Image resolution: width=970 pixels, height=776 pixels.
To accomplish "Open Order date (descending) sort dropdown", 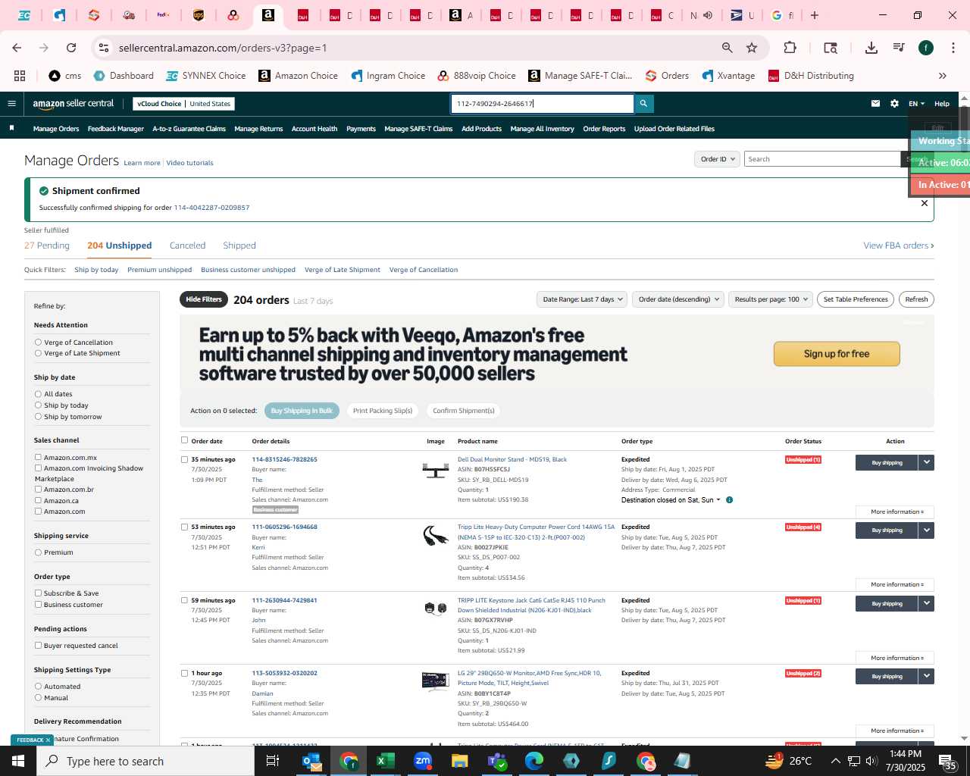I will (x=678, y=299).
